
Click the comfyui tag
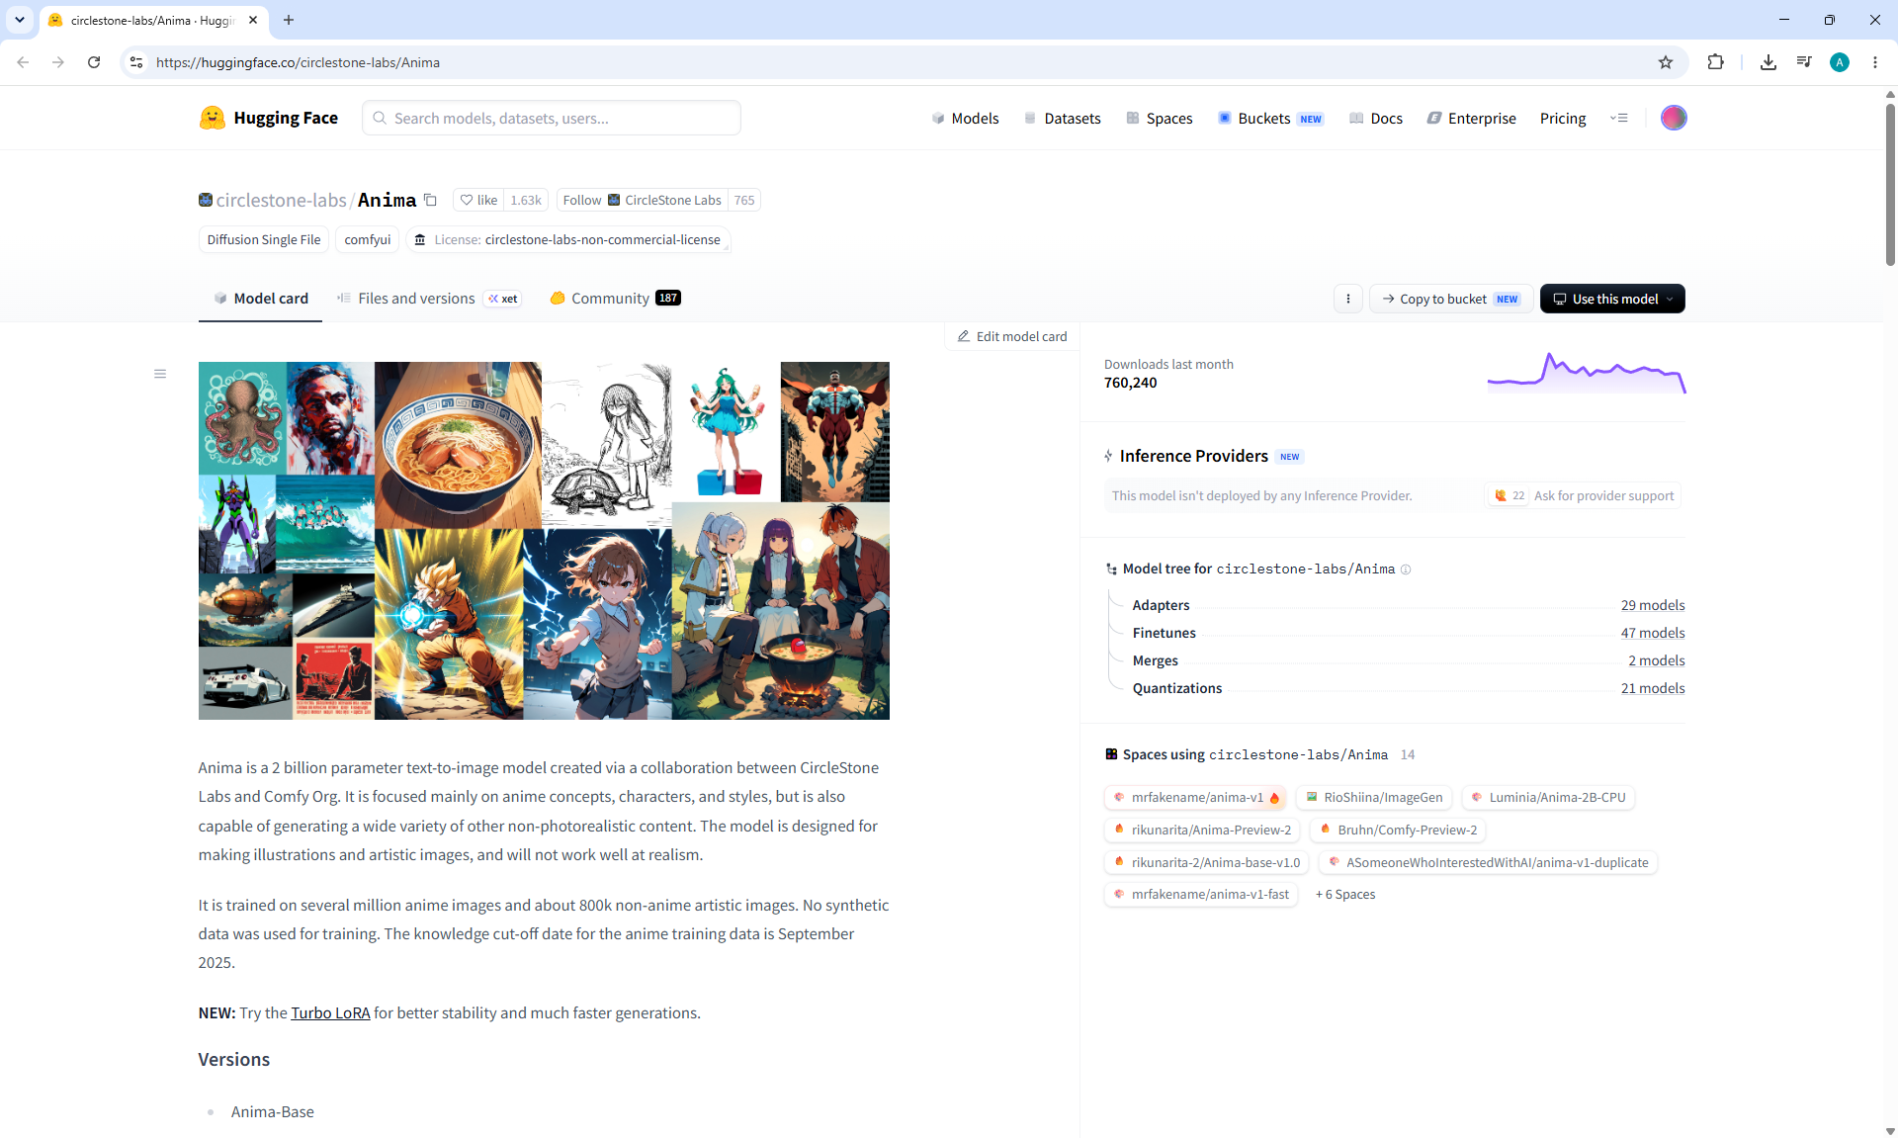coord(368,240)
